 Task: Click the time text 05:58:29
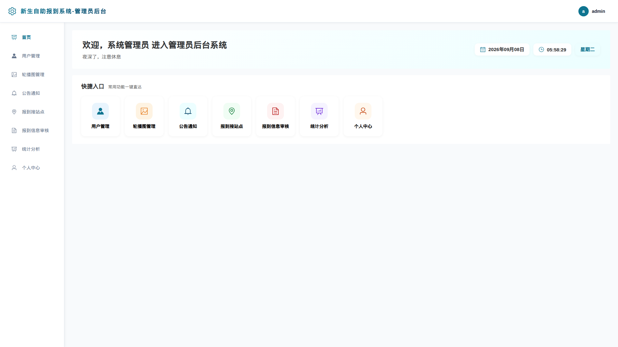[556, 50]
